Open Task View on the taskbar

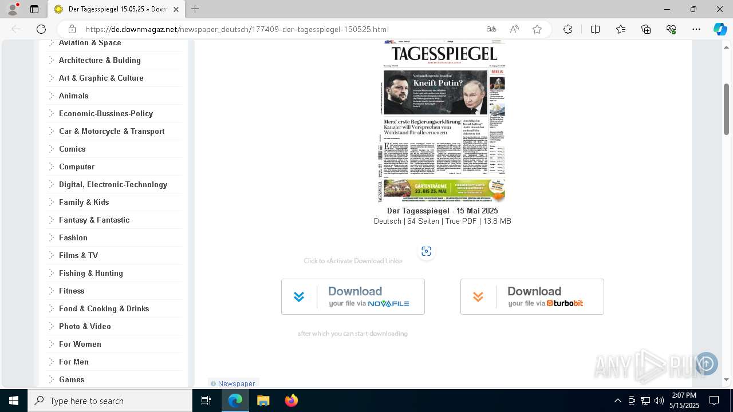[x=207, y=401]
